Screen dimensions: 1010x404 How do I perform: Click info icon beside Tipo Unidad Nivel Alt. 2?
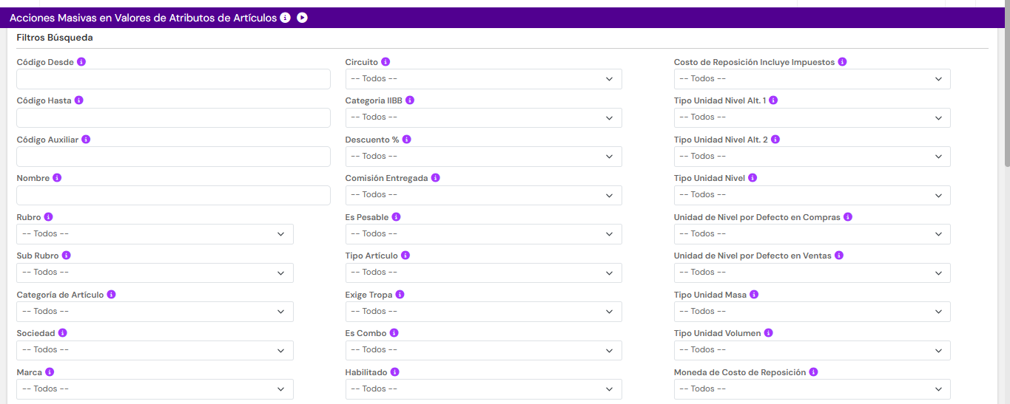(775, 140)
